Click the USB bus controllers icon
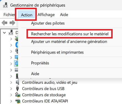This screenshot has height=104, width=122. [17, 89]
